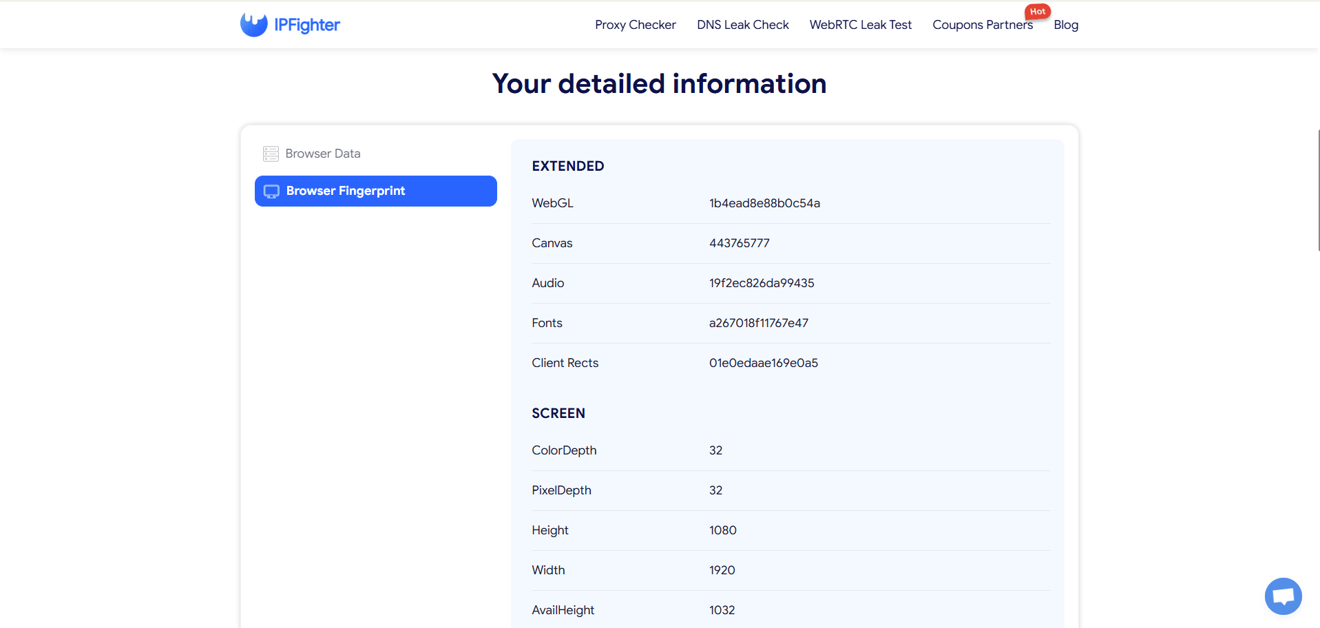Click the WebGL hash 1b4ead8e88b0c54a
Viewport: 1320px width, 628px height.
pos(764,203)
